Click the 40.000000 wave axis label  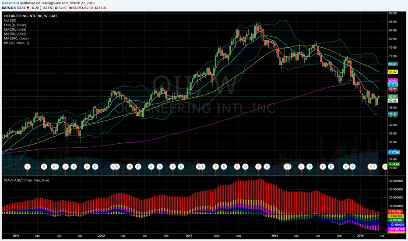click(396, 181)
